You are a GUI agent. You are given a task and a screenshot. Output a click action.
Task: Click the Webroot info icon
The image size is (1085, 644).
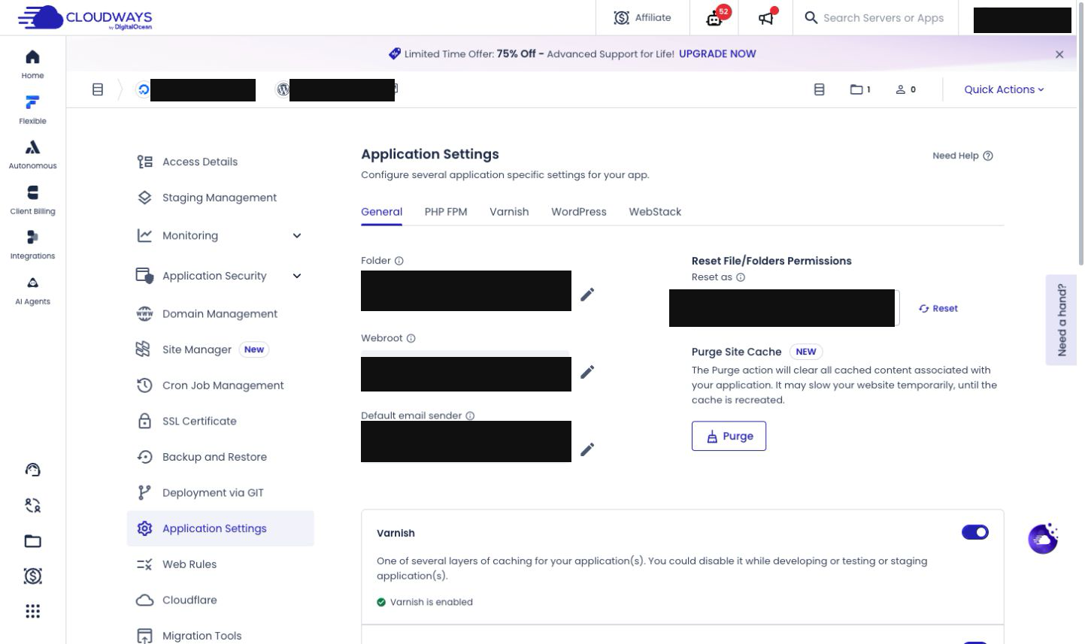(411, 338)
